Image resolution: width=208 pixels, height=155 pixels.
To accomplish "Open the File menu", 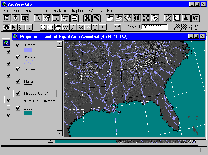I will tap(6, 11).
